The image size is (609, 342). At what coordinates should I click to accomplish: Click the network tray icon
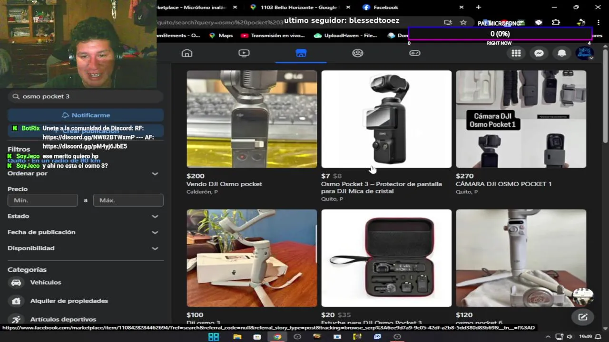point(559,337)
